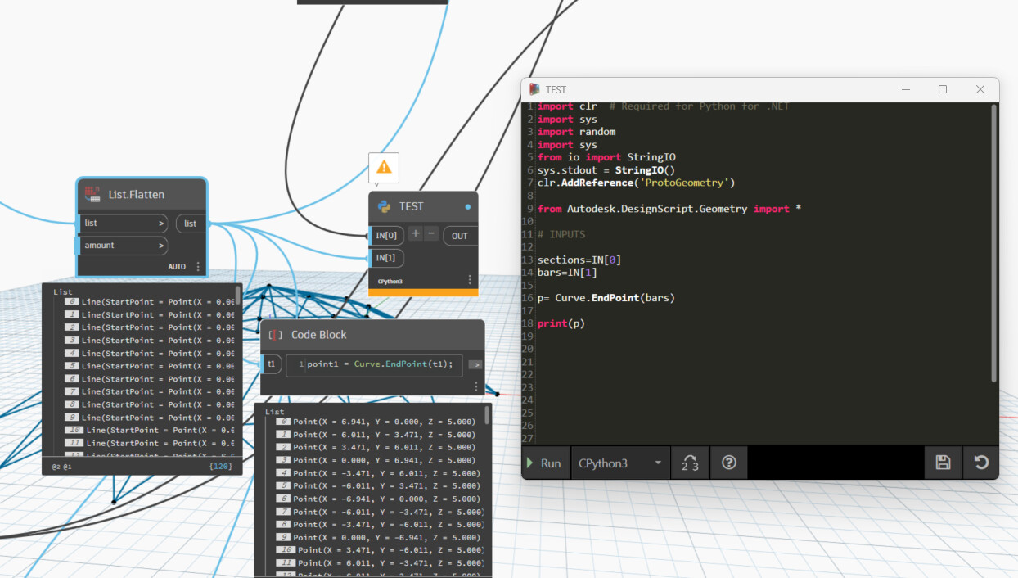Toggle the blue preview dot on the TEST node
Screen dimensions: 1018x578
coord(466,206)
